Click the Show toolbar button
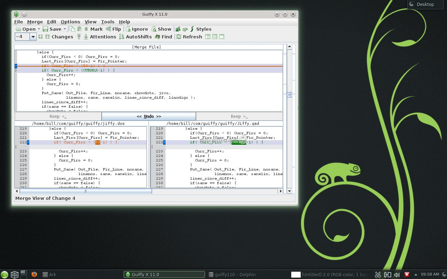447x279 pixels. tap(161, 29)
